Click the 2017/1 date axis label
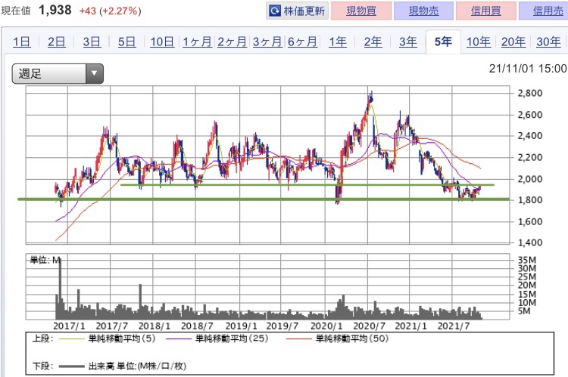The height and width of the screenshot is (377, 568). coord(69,326)
